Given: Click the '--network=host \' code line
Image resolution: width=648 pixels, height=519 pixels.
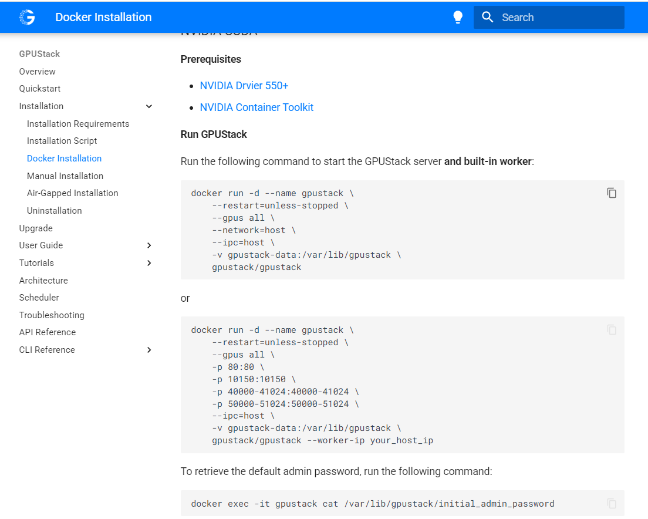Looking at the screenshot, I should click(x=254, y=230).
